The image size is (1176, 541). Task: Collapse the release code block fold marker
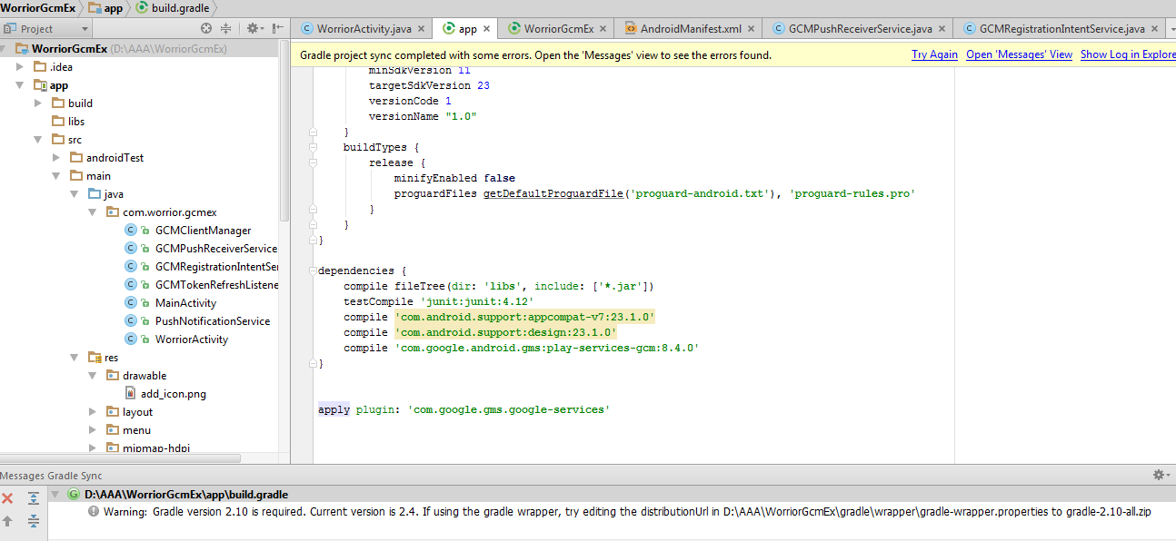click(x=313, y=162)
